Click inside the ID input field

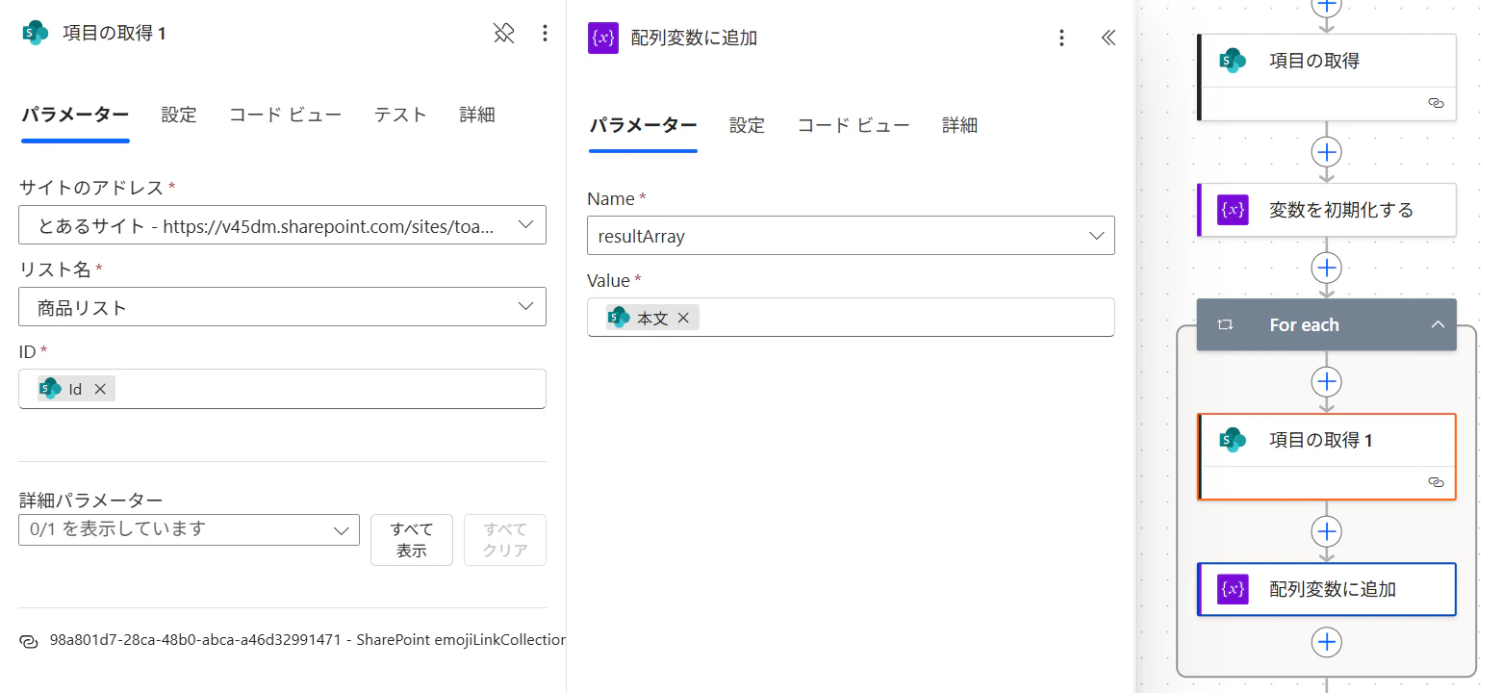282,389
